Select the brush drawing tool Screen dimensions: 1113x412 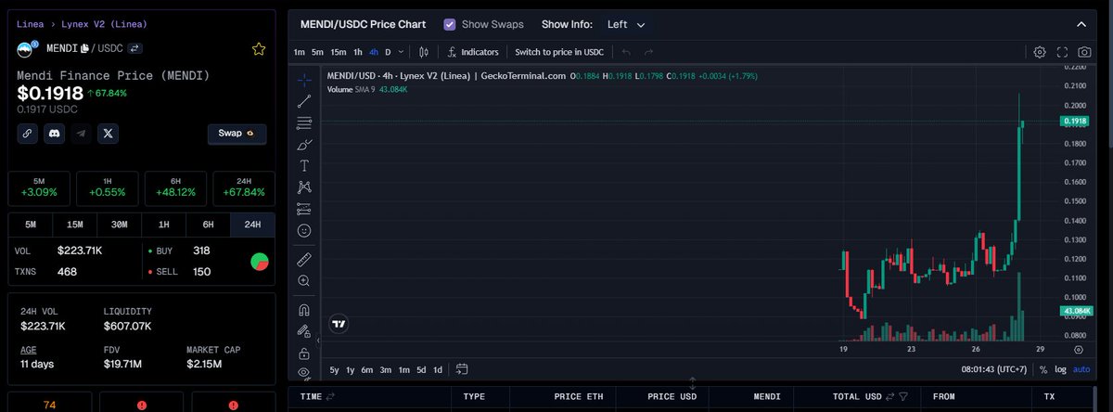click(x=303, y=145)
